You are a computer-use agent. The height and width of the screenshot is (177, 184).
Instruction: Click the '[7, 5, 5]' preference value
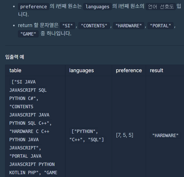pyautogui.click(x=125, y=135)
